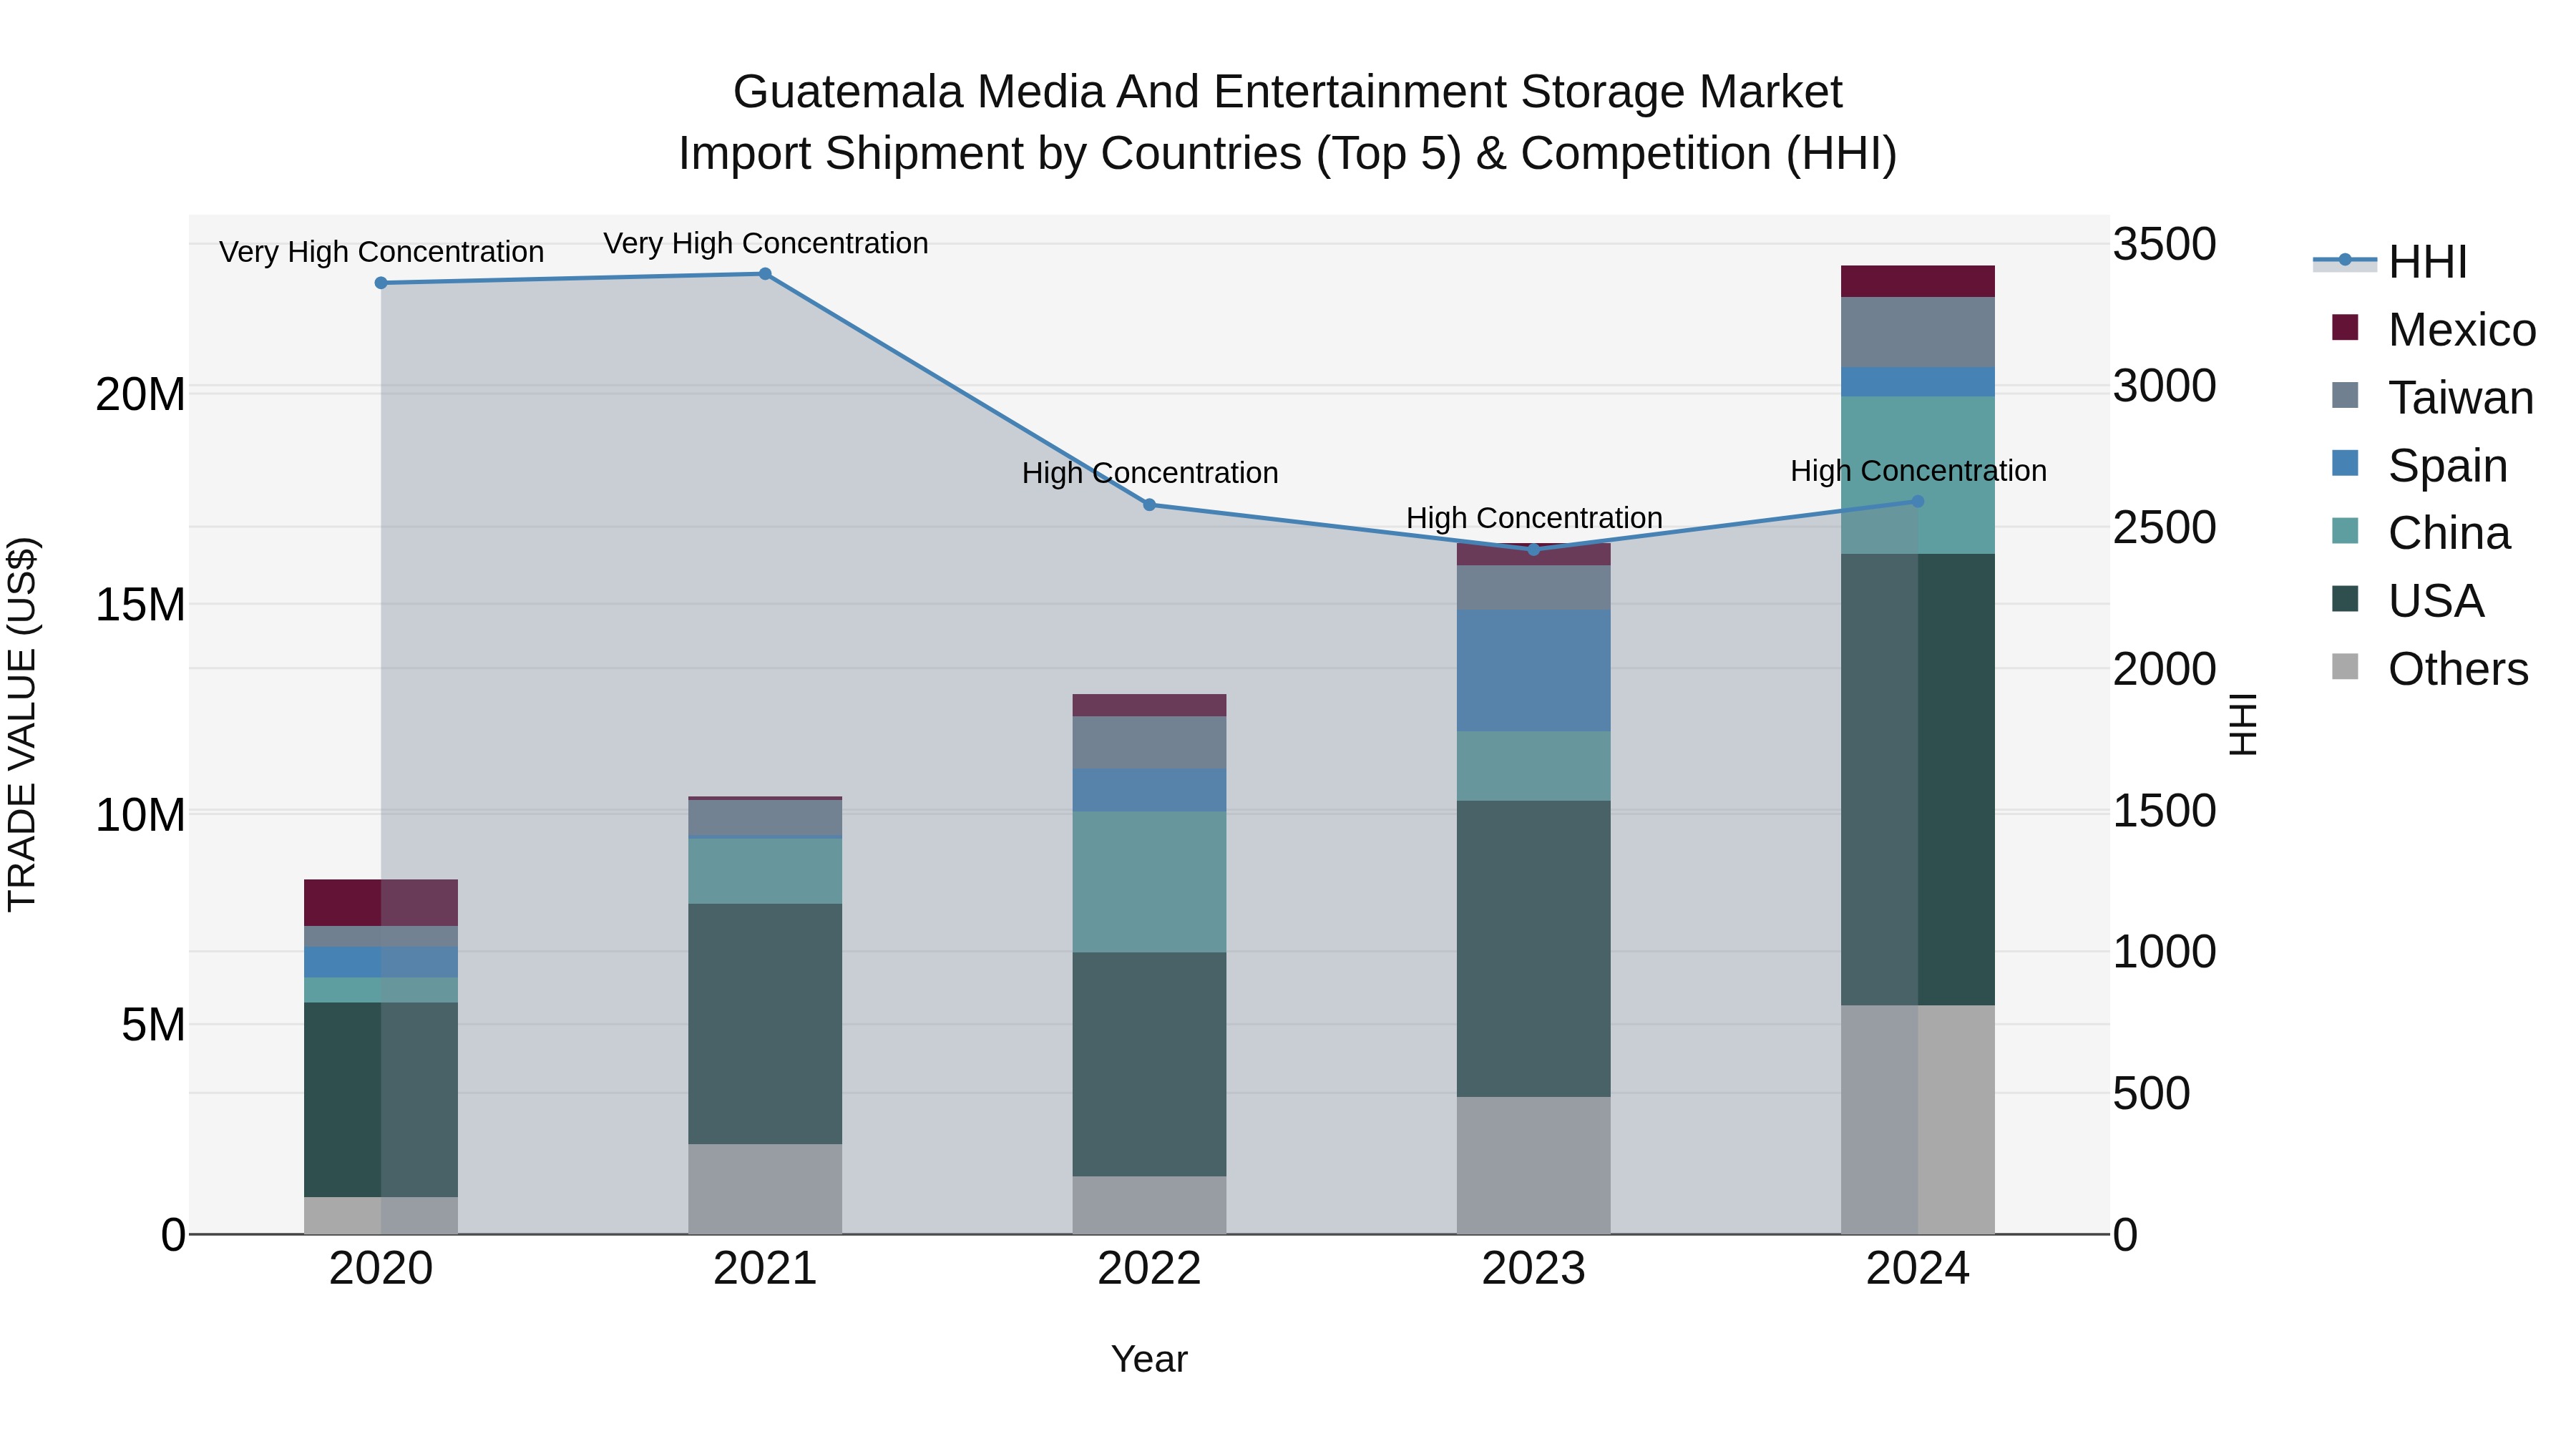Image resolution: width=2576 pixels, height=1449 pixels.
Task: Click the China segment in the 2024 bar
Action: 1918,475
